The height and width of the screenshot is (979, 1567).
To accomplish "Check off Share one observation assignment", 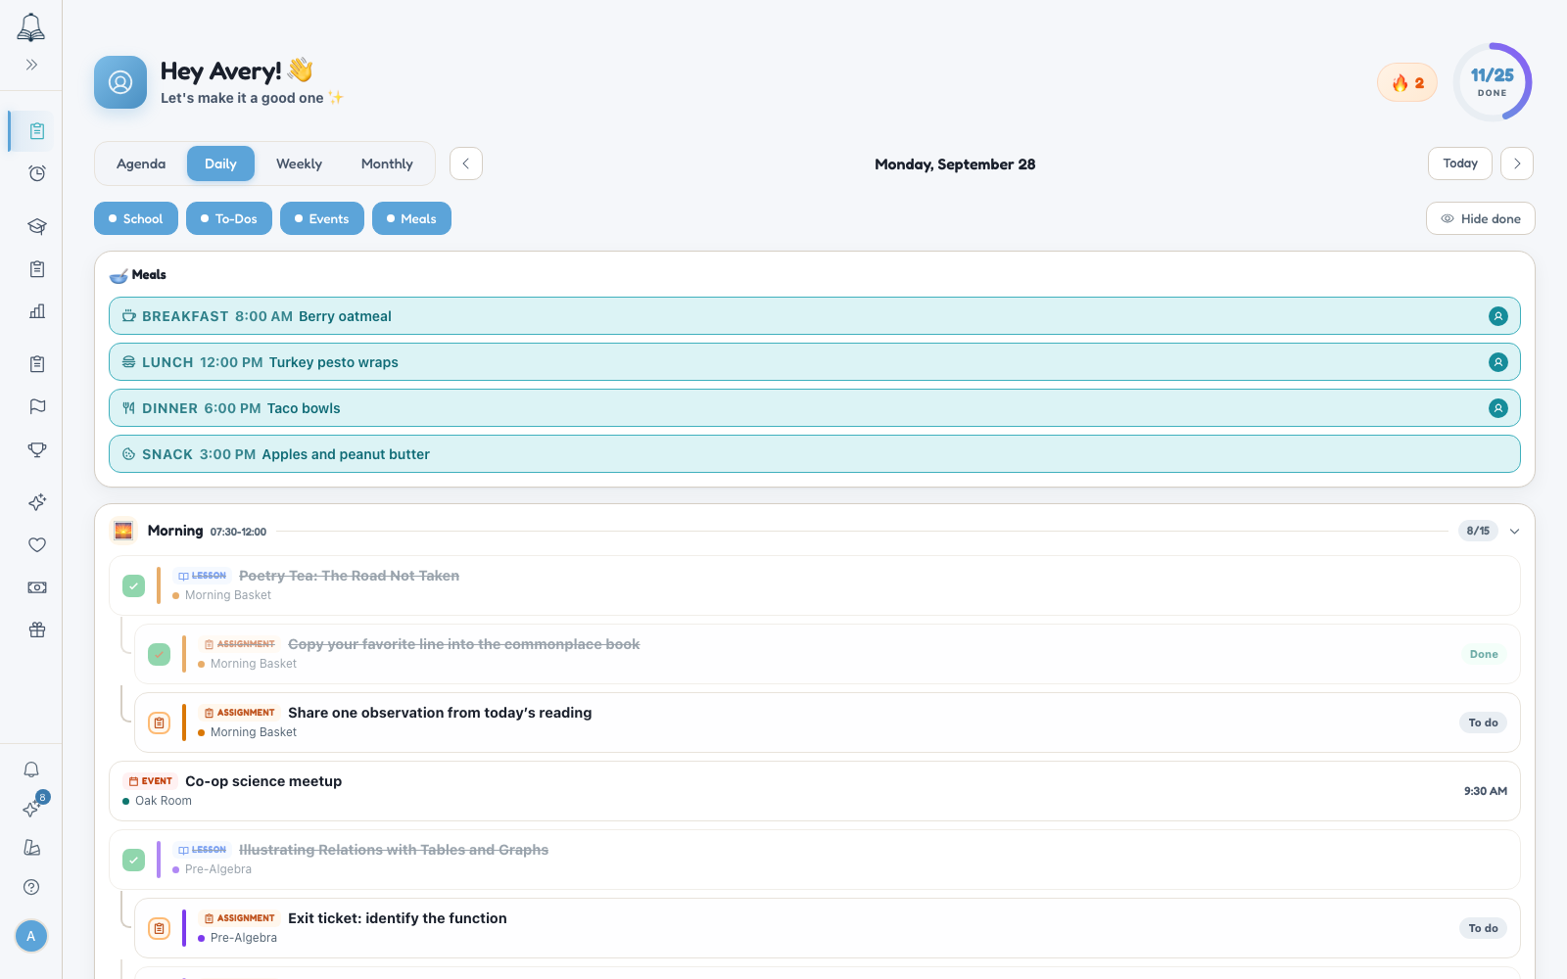I will point(160,723).
